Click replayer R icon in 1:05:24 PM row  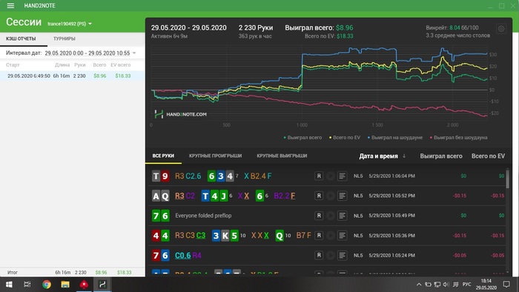319,255
